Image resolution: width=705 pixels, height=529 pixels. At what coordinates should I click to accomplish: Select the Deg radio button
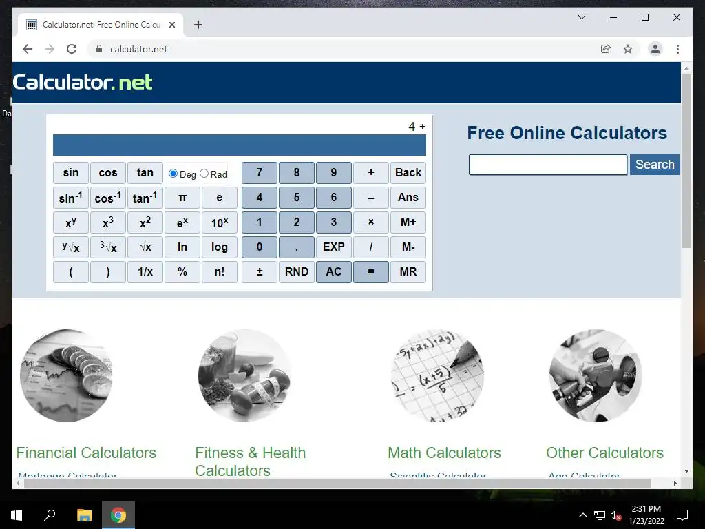click(173, 174)
